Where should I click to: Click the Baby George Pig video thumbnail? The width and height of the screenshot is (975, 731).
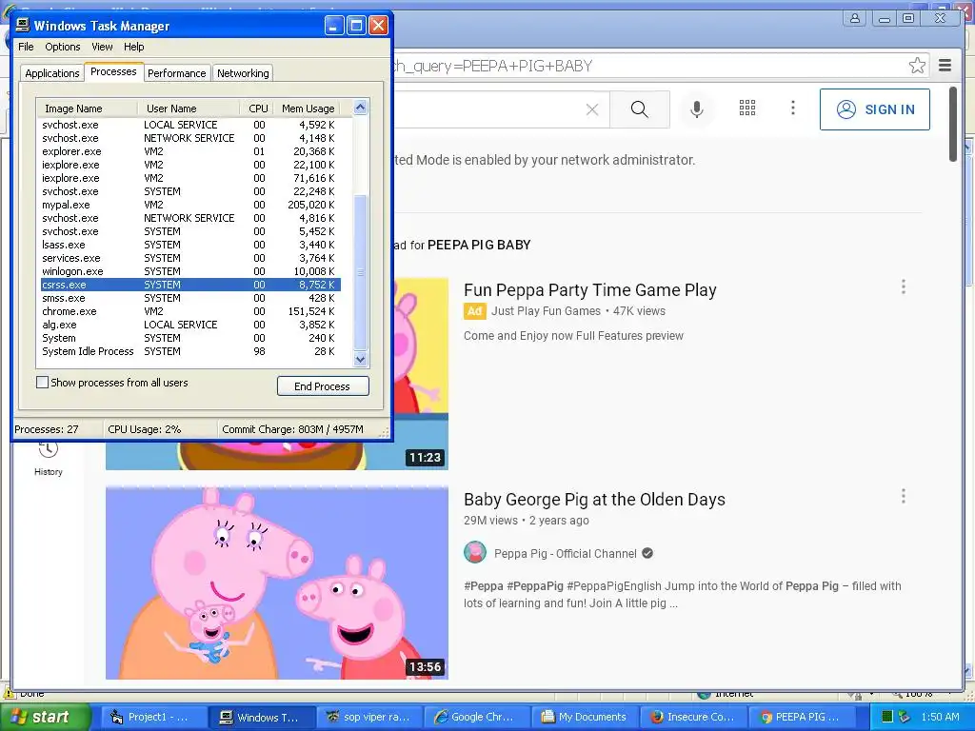pyautogui.click(x=277, y=583)
